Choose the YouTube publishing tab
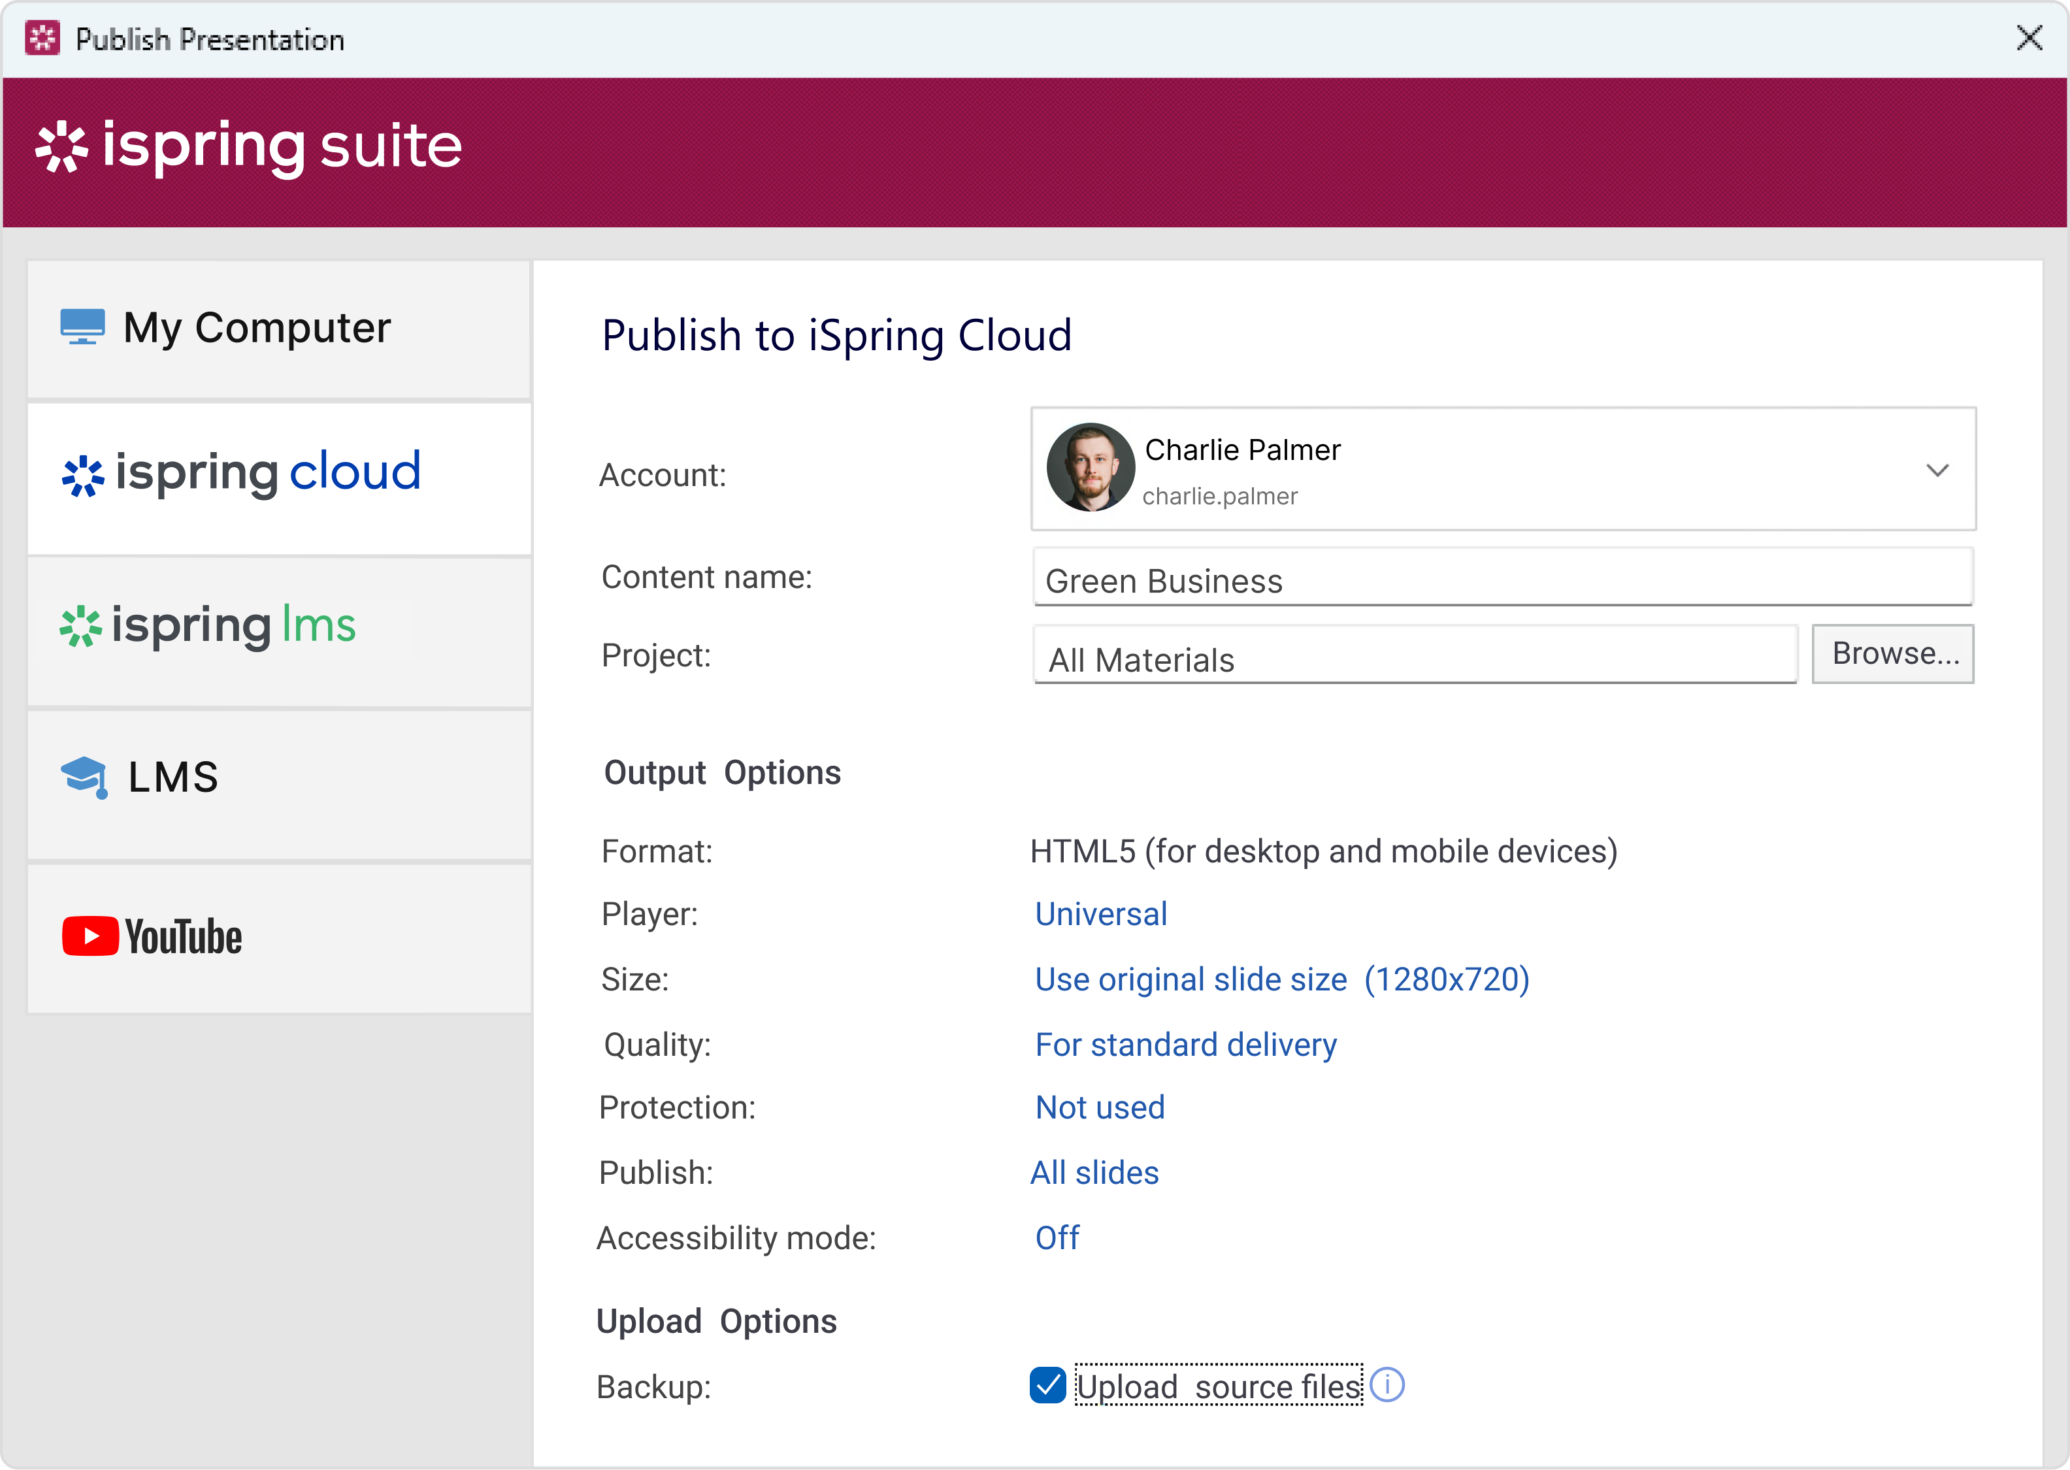This screenshot has width=2070, height=1470. [279, 938]
